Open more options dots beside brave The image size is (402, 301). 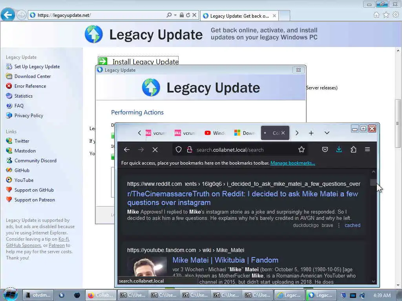pos(339,225)
